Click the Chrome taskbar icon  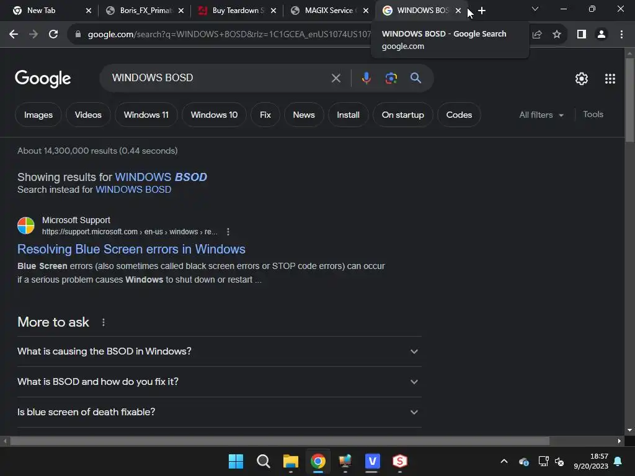pos(318,461)
